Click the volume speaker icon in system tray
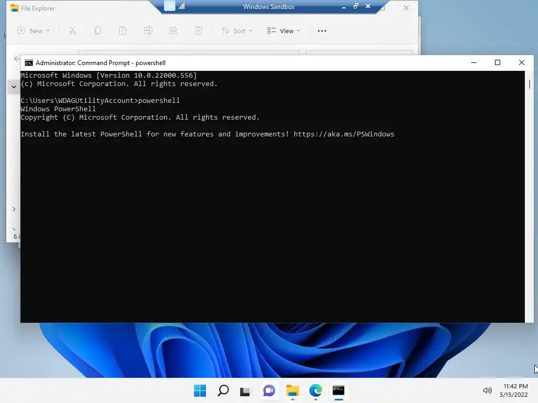Screen dimensions: 538x403 (x=487, y=390)
